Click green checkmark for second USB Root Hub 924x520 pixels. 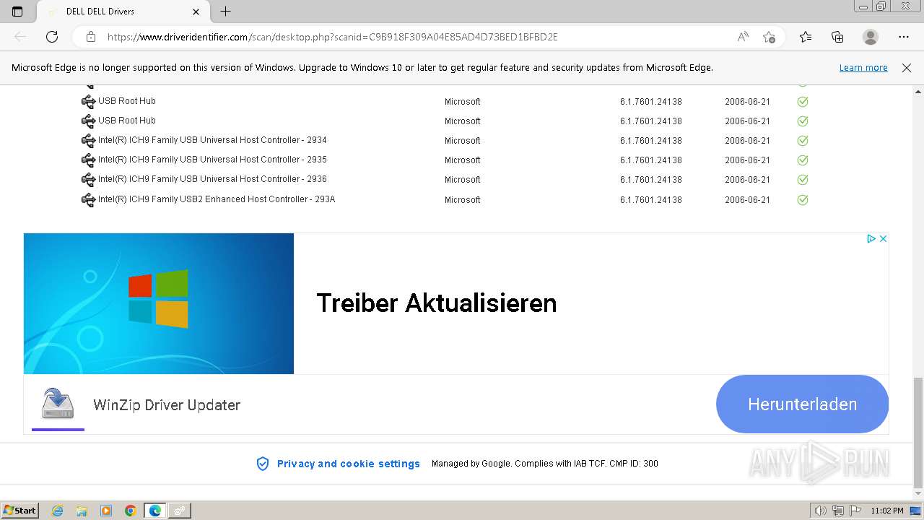coord(803,121)
